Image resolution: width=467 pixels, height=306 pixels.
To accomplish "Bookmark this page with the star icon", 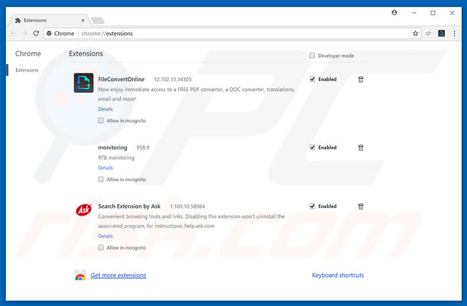I will click(x=416, y=33).
